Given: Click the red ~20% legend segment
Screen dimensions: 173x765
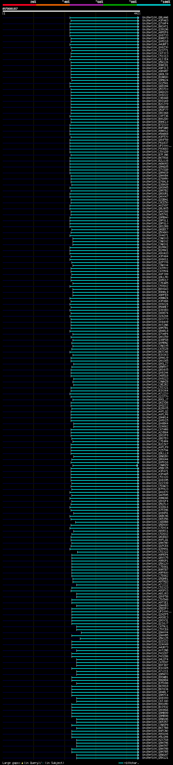Looking at the screenshot, I should tap(19, 5).
